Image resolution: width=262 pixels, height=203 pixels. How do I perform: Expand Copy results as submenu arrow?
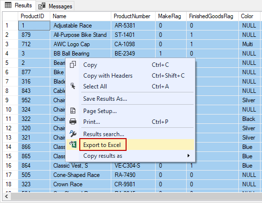189,156
